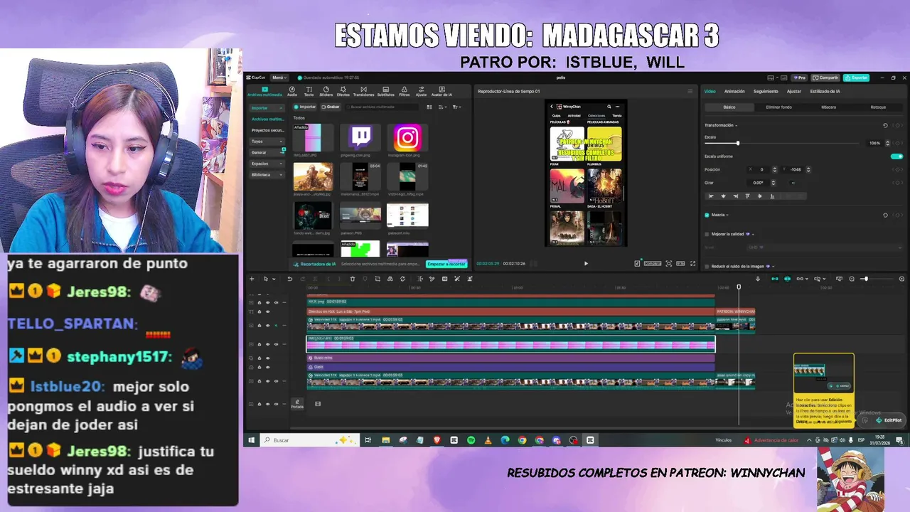Open the Transiciones panel
The height and width of the screenshot is (512, 910).
point(363,91)
